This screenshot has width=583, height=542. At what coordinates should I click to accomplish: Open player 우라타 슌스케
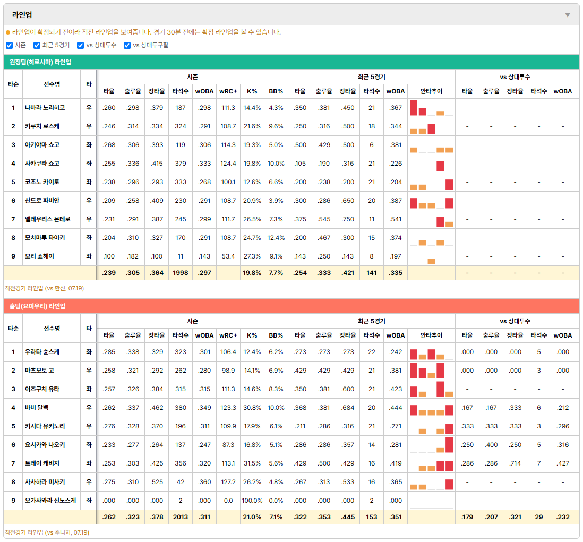point(42,352)
